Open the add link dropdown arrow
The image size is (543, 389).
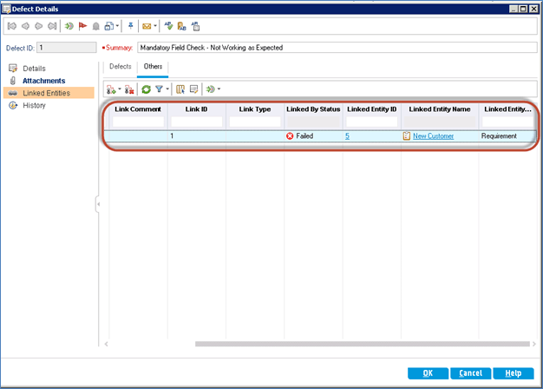pyautogui.click(x=119, y=89)
